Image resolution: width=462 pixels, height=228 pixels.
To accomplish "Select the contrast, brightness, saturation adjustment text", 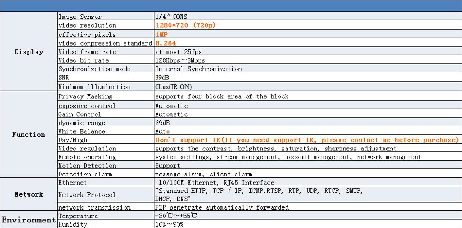I will 275,149.
